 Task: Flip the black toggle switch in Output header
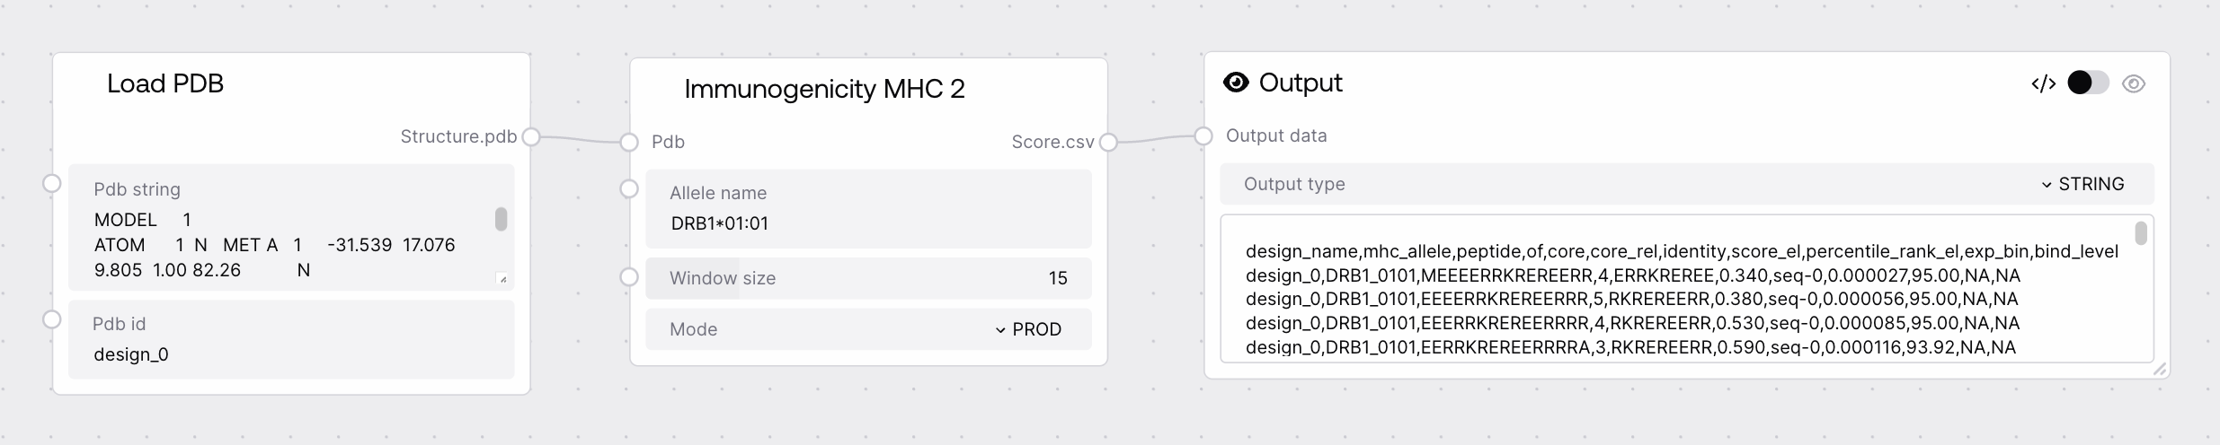pos(2087,83)
